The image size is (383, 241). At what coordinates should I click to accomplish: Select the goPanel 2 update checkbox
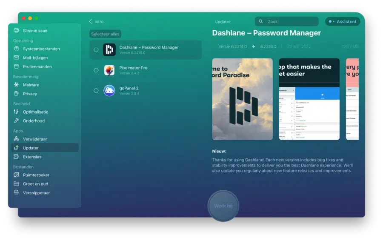pyautogui.click(x=96, y=90)
